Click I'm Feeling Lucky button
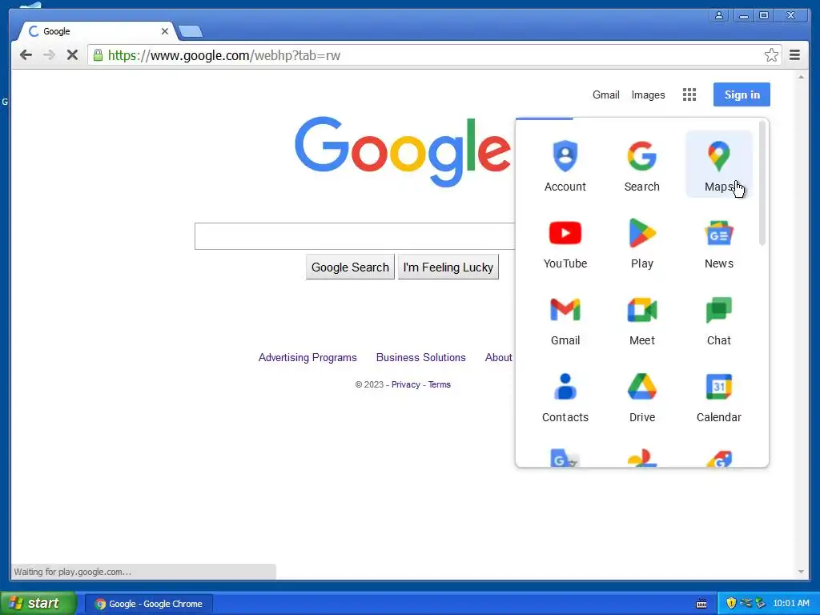Screen dimensions: 820x615 [448, 267]
